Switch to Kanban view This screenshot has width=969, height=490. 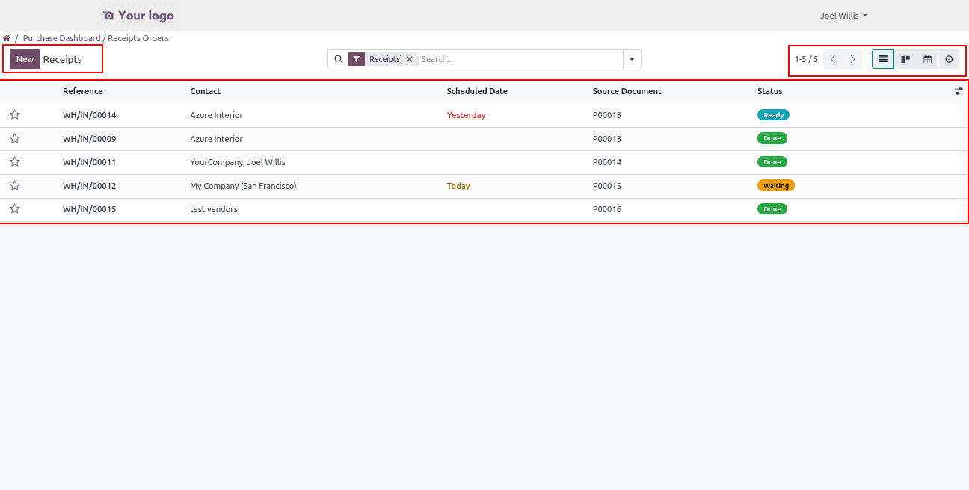coord(905,59)
